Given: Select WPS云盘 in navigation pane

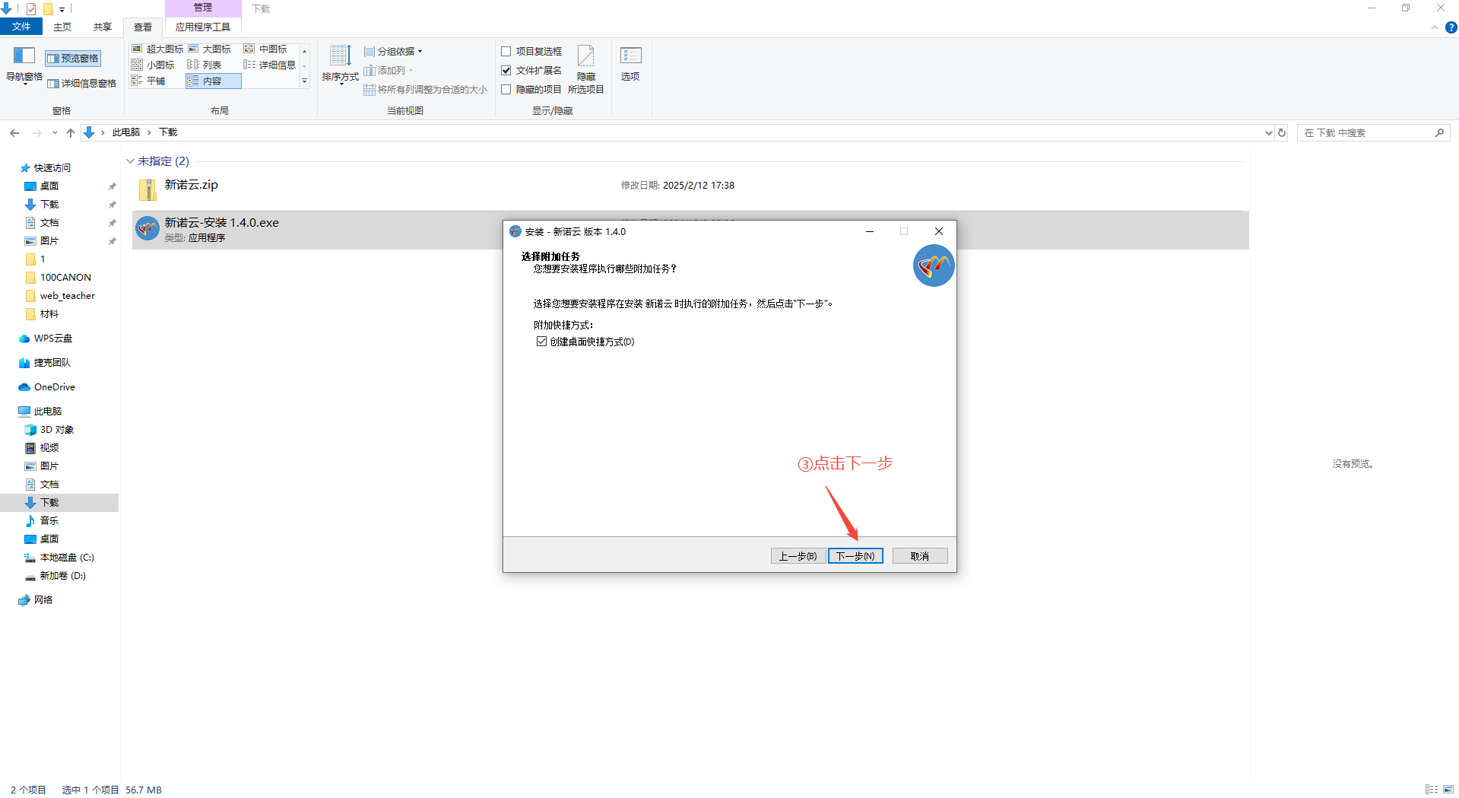Looking at the screenshot, I should click(53, 339).
